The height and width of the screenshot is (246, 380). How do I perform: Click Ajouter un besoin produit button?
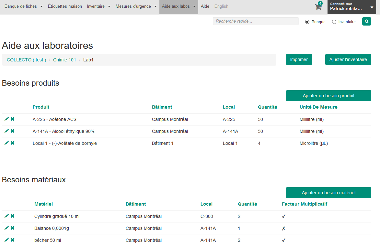[x=328, y=96]
